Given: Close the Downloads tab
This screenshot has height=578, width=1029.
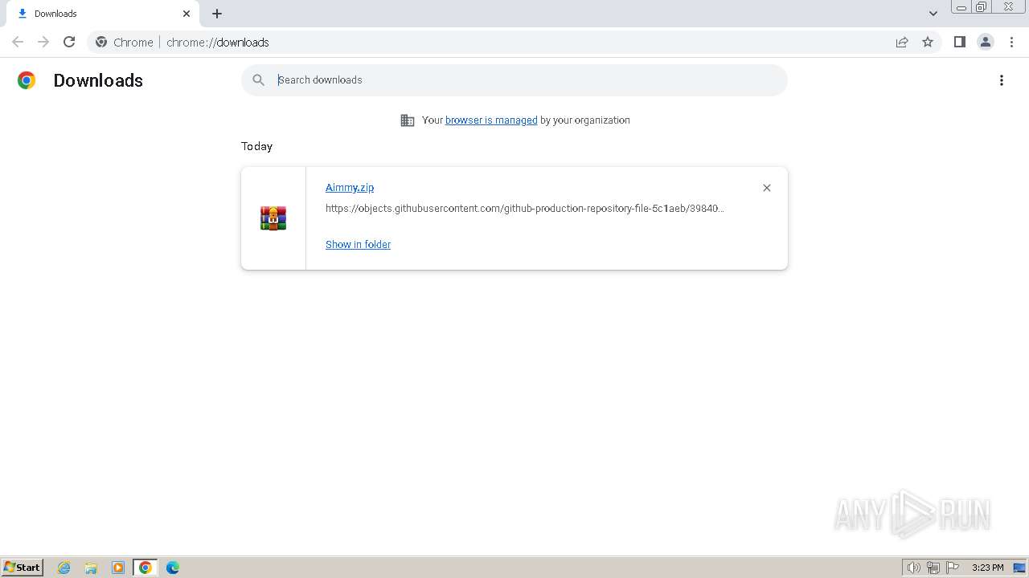Looking at the screenshot, I should pyautogui.click(x=187, y=14).
